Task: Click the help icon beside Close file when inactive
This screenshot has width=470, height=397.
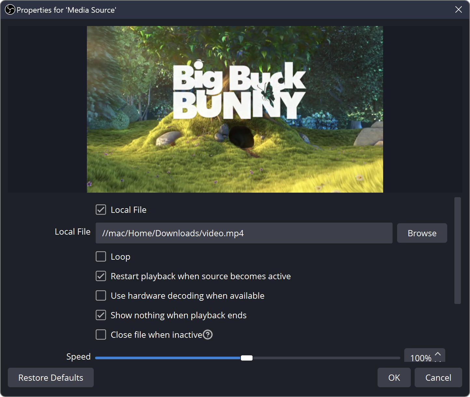Action: (208, 335)
